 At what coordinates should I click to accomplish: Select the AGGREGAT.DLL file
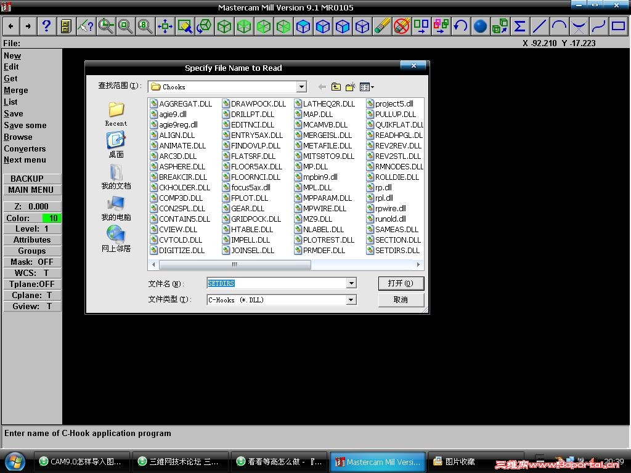[181, 103]
